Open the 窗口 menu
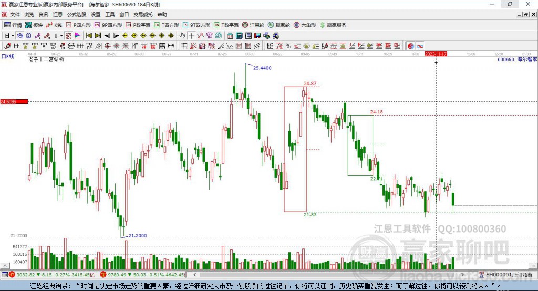Viewport: 538px width, 291px height. [x=124, y=14]
